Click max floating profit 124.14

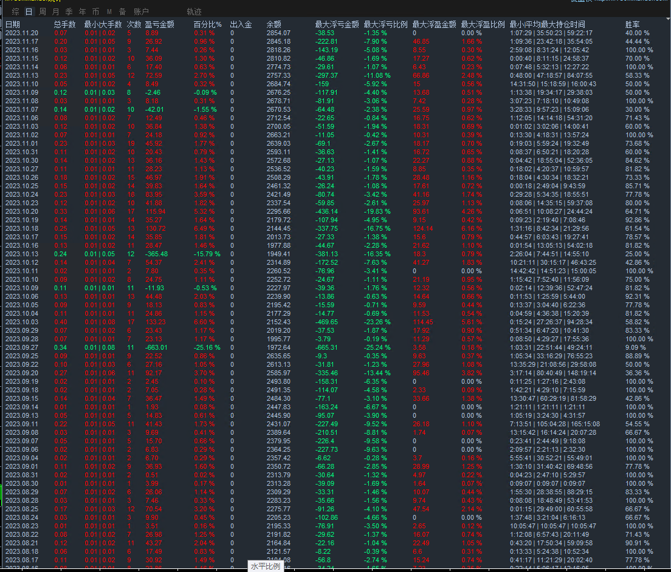423,228
